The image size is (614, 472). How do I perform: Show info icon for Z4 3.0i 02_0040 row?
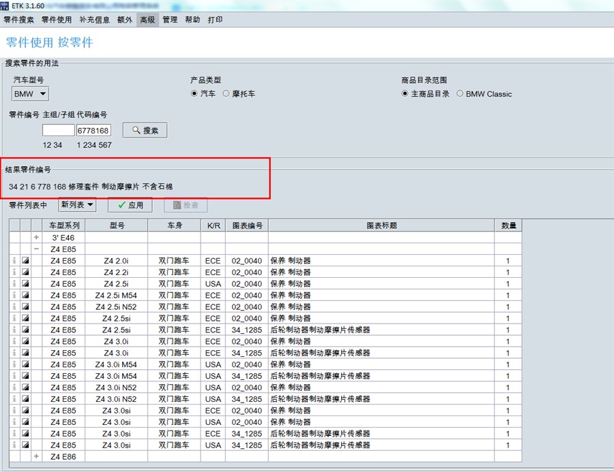tap(14, 341)
